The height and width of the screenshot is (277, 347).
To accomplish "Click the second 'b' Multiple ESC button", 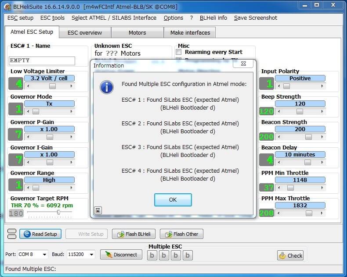I will tap(164, 256).
